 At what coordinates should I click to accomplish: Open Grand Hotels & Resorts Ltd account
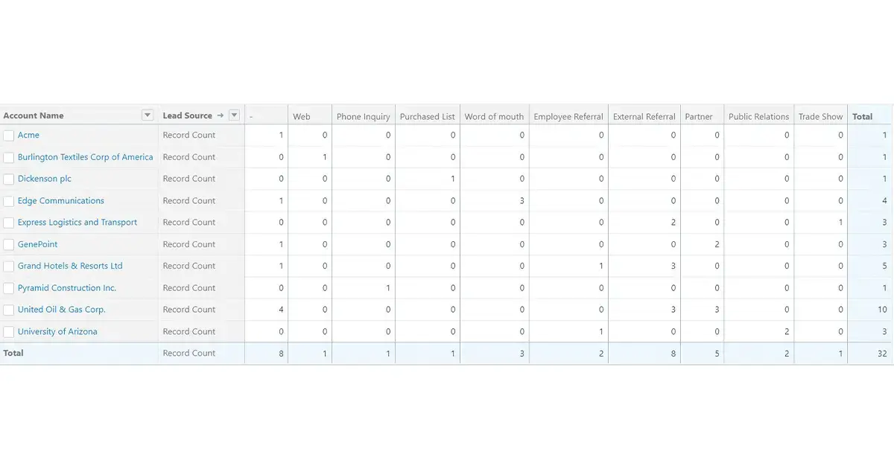(70, 266)
